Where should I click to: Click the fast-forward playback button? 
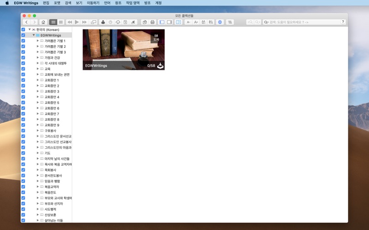84,22
